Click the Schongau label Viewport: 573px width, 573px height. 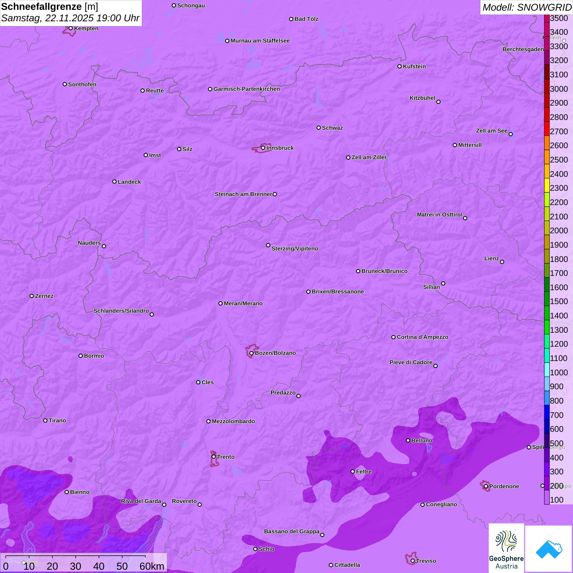click(x=191, y=5)
